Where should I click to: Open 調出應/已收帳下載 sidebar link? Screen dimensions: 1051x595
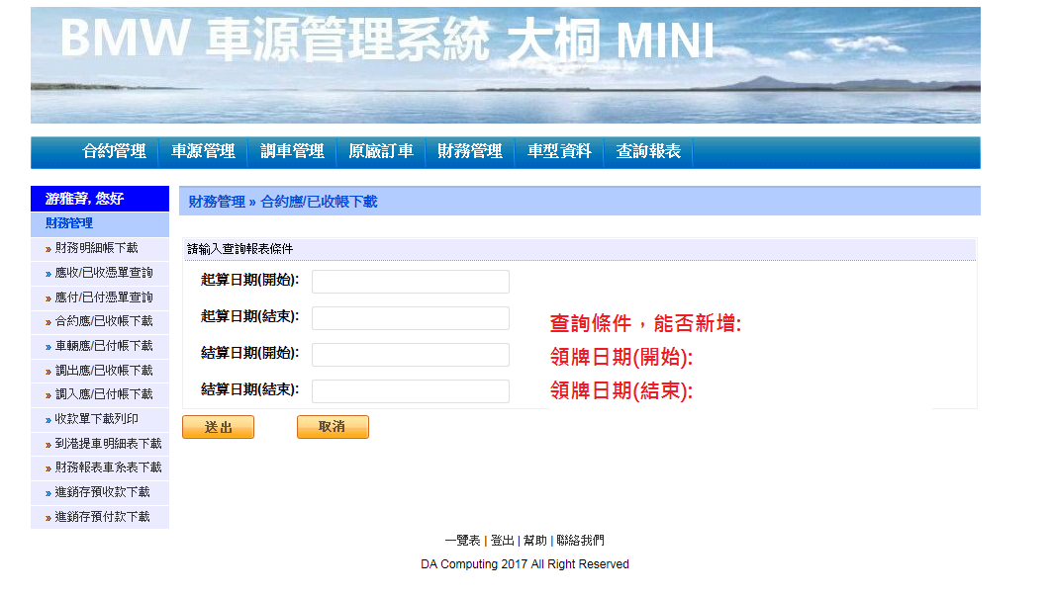pyautogui.click(x=104, y=371)
